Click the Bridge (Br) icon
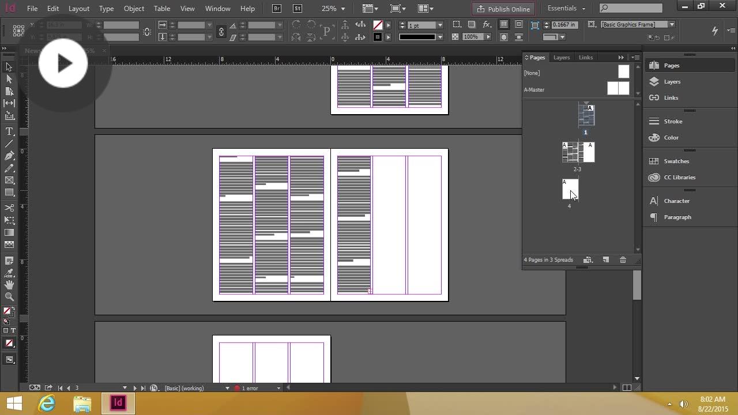 tap(277, 9)
